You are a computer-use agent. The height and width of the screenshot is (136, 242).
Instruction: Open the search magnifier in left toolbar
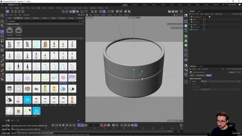point(2,15)
